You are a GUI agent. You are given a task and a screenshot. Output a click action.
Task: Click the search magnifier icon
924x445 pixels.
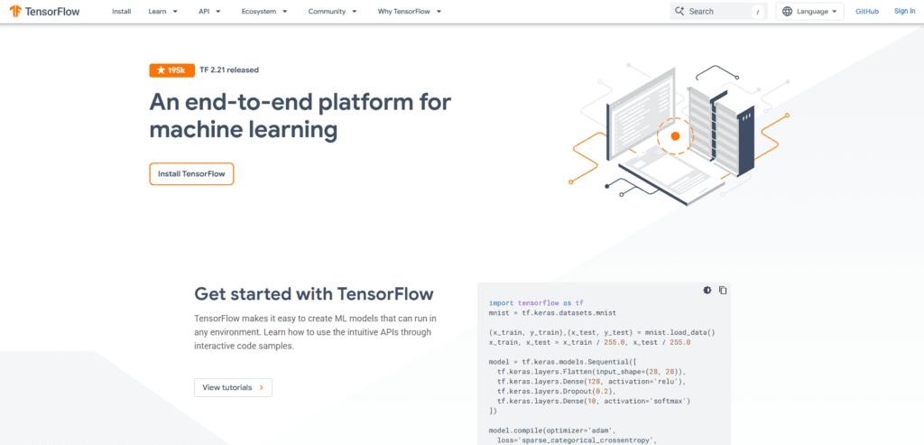(679, 11)
